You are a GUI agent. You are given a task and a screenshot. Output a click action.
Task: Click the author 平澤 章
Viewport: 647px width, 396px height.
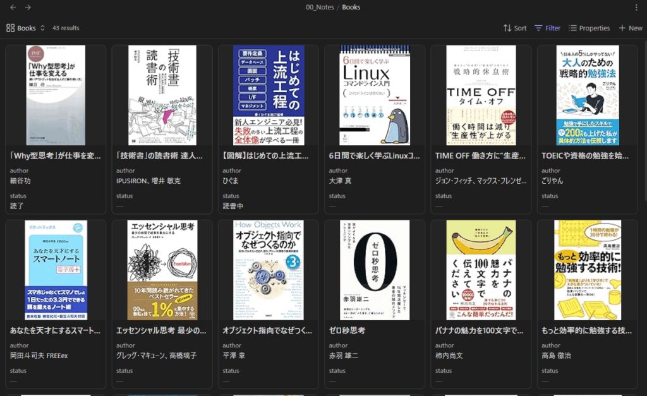click(234, 356)
